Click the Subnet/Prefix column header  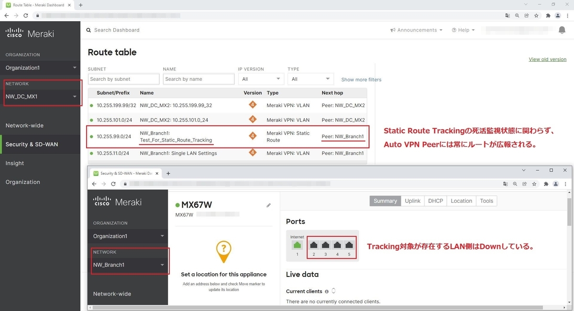[113, 93]
